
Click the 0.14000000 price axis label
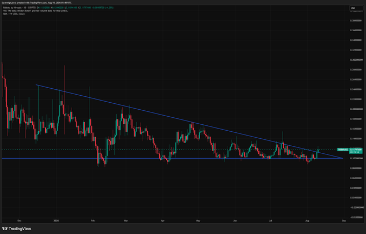[356, 139]
